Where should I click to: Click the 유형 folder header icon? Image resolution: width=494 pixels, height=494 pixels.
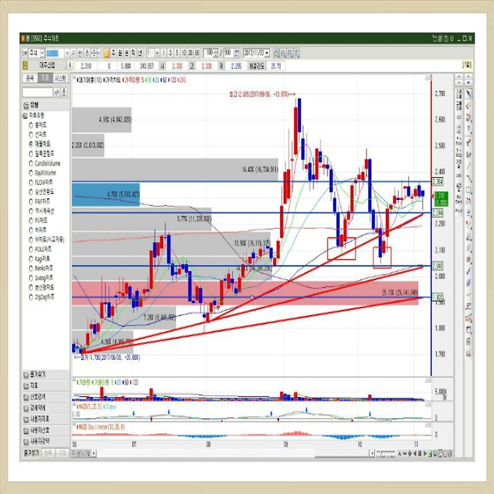point(26,105)
